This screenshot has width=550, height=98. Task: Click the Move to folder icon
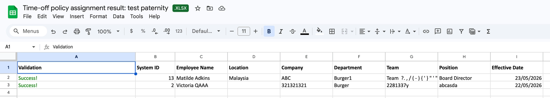coord(210,8)
